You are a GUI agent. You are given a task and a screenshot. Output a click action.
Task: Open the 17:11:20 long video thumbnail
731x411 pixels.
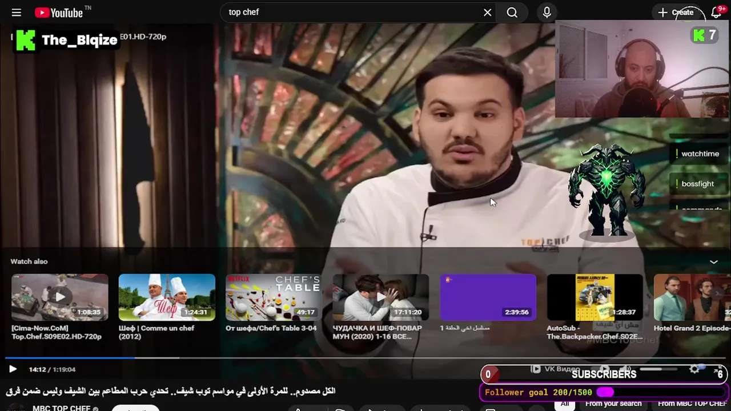point(381,297)
